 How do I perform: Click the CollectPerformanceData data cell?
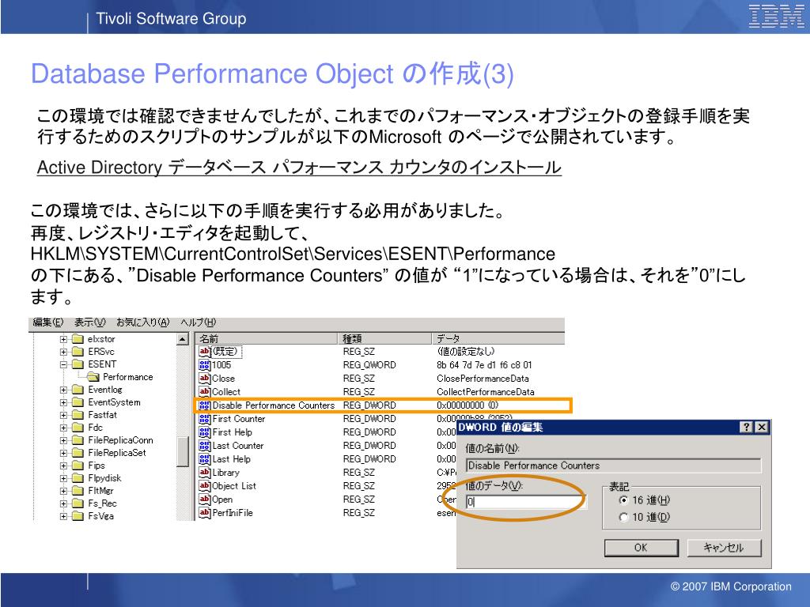coord(486,392)
